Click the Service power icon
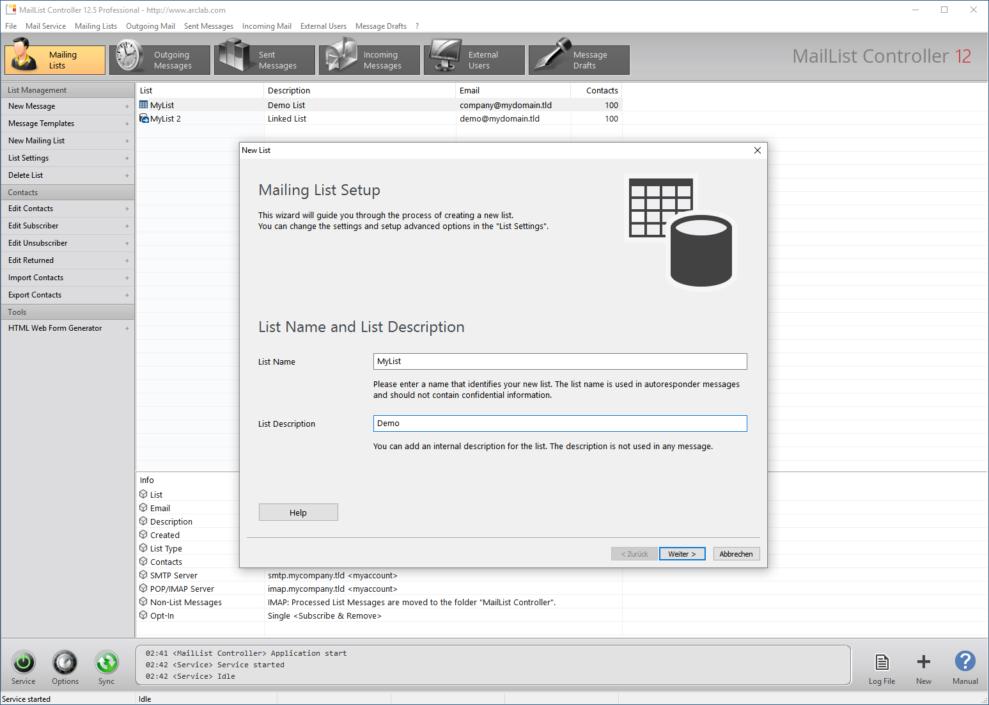The width and height of the screenshot is (989, 705). (24, 663)
